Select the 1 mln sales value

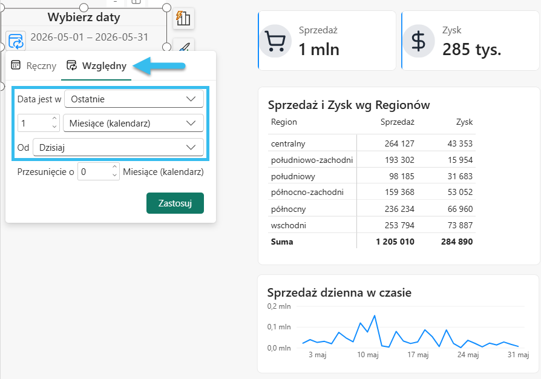click(x=319, y=50)
